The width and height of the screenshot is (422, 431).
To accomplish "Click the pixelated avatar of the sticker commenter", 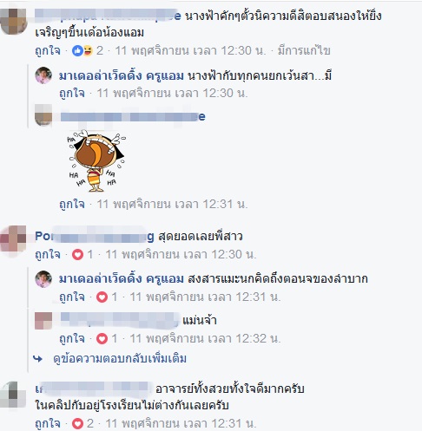I will coord(43,115).
